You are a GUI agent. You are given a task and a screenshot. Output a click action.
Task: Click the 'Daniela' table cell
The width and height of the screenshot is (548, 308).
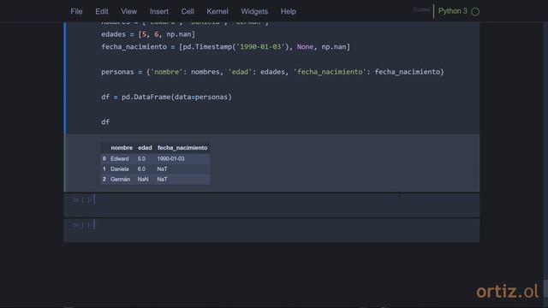(x=120, y=169)
